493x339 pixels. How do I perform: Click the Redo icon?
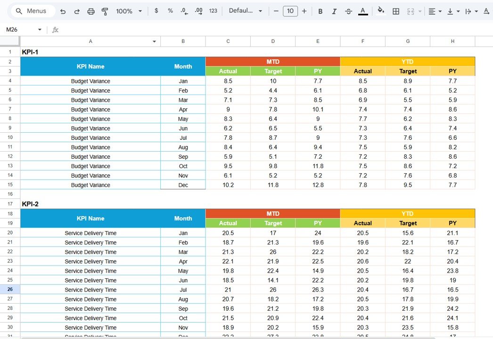pyautogui.click(x=77, y=11)
